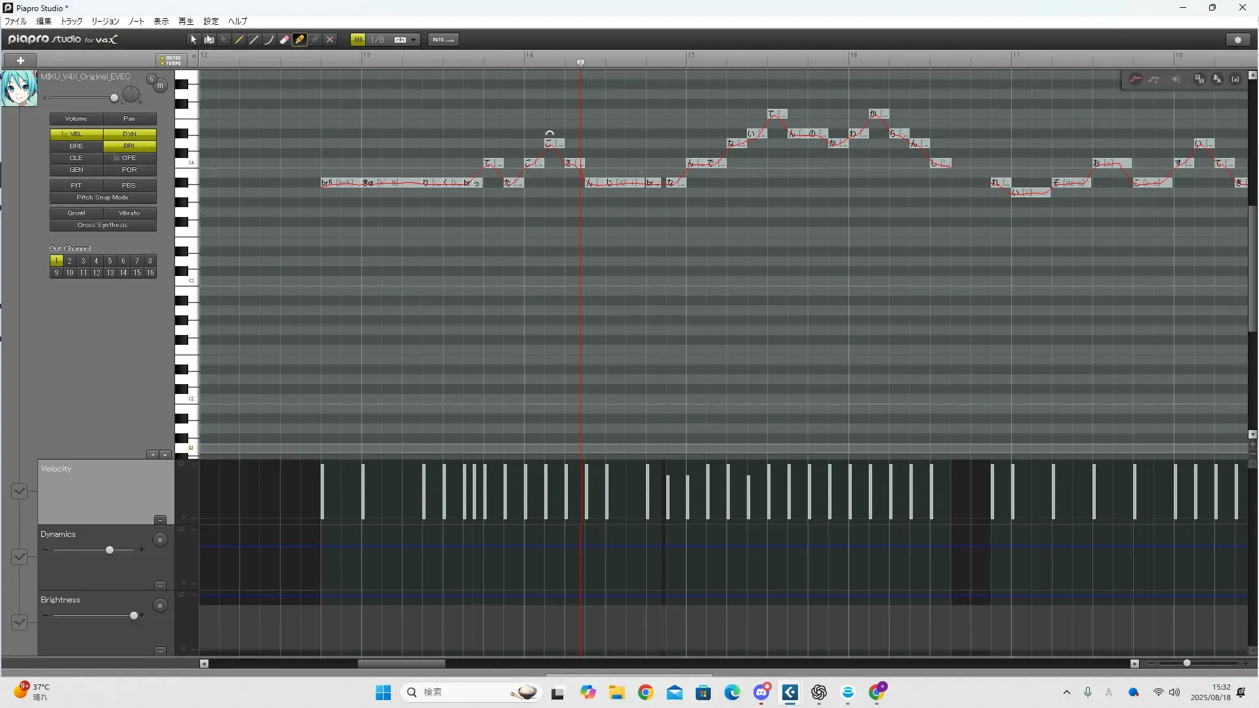Select the curve line tool
This screenshot has width=1259, height=708.
[270, 40]
